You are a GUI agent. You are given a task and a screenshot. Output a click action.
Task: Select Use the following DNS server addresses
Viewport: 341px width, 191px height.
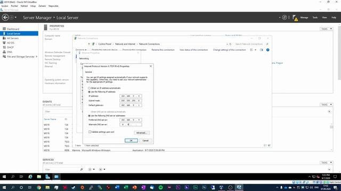click(89, 116)
